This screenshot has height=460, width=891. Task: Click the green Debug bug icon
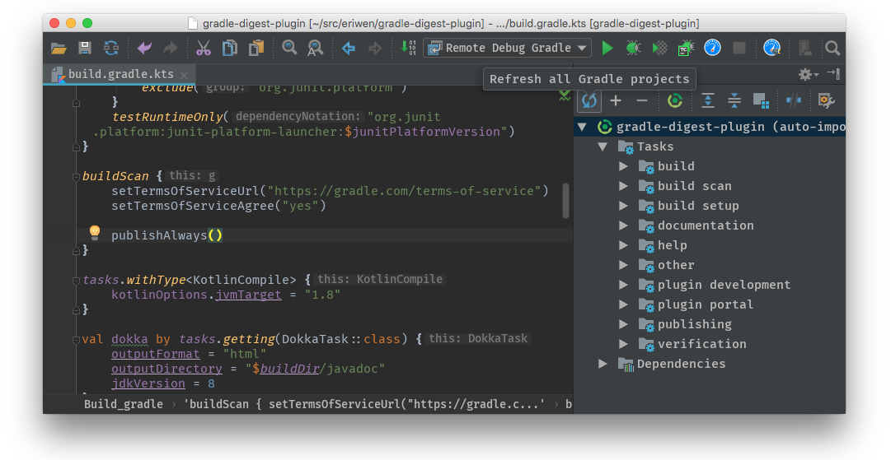(x=633, y=48)
